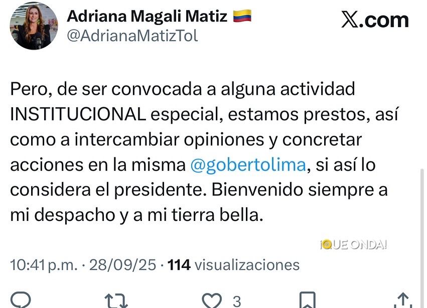
Task: Open the 10:41 p.m. timestamp
Action: pyautogui.click(x=44, y=265)
